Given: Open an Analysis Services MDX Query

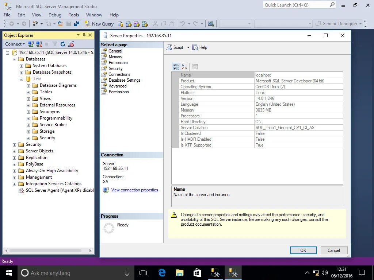Looking at the screenshot, I should click(x=129, y=24).
